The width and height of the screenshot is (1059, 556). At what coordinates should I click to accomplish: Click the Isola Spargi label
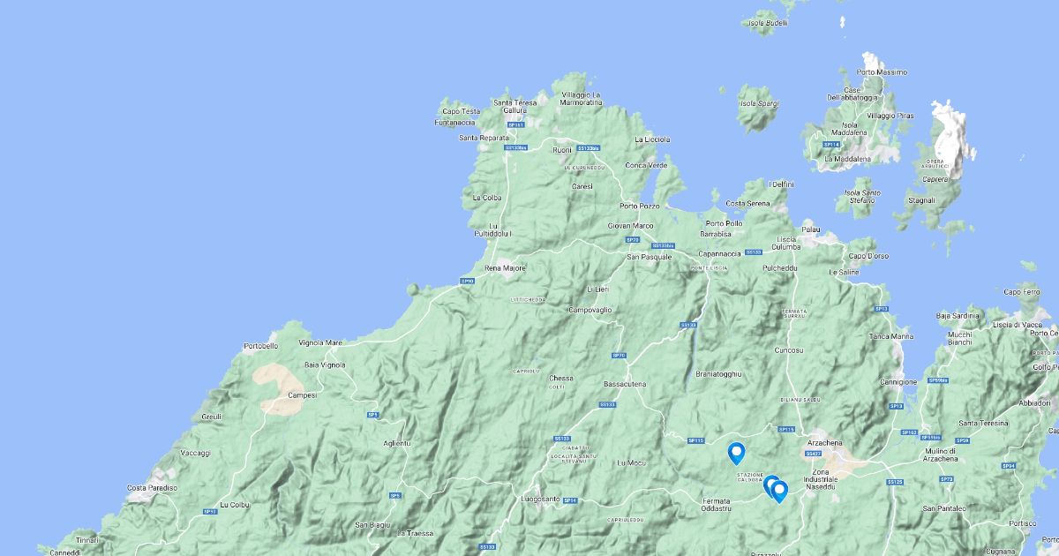(759, 103)
